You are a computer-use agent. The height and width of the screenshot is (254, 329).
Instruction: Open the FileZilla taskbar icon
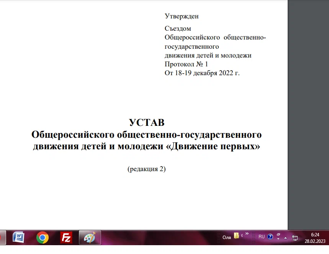66,238
